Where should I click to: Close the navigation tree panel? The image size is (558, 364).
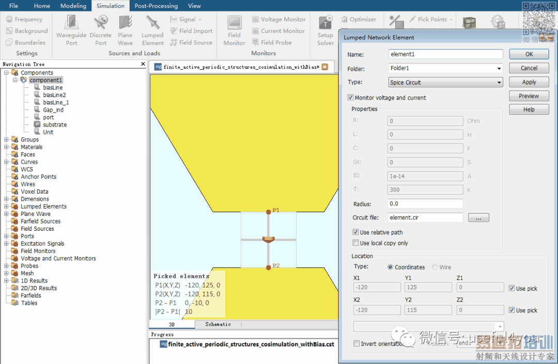click(143, 64)
